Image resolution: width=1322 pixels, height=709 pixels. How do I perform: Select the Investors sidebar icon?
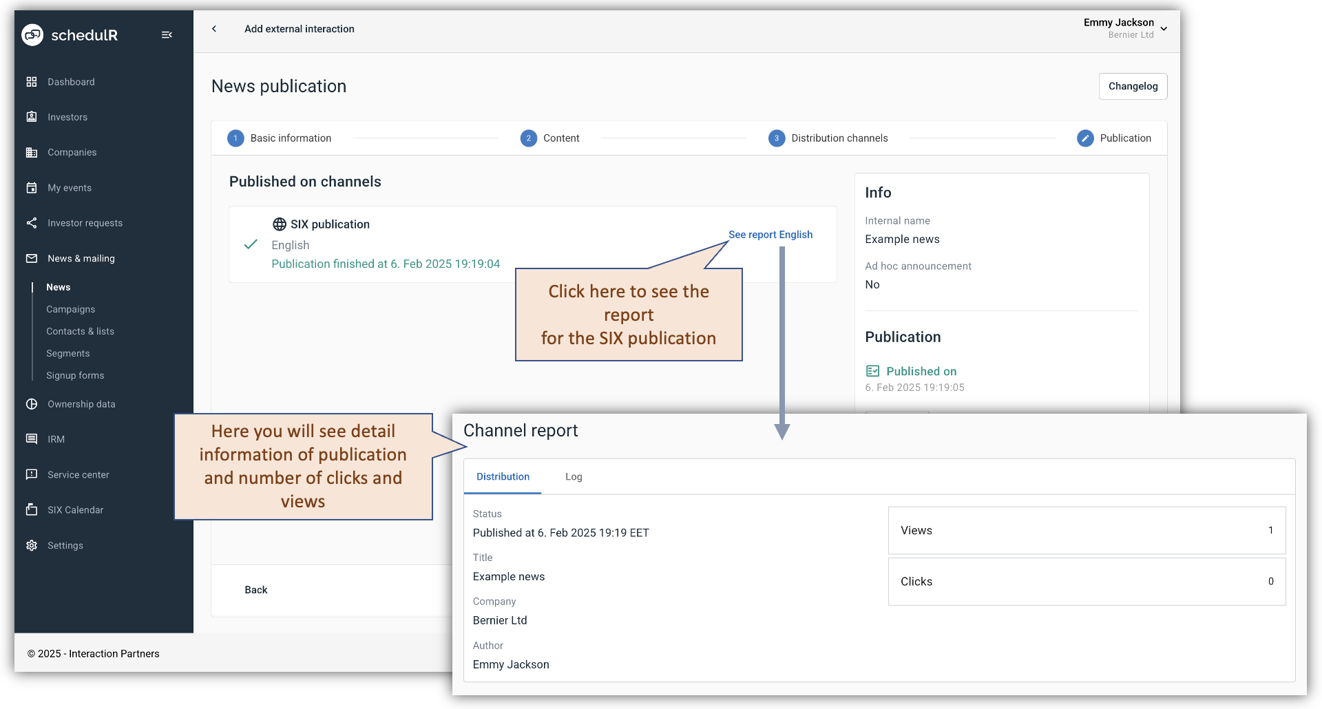pyautogui.click(x=32, y=117)
